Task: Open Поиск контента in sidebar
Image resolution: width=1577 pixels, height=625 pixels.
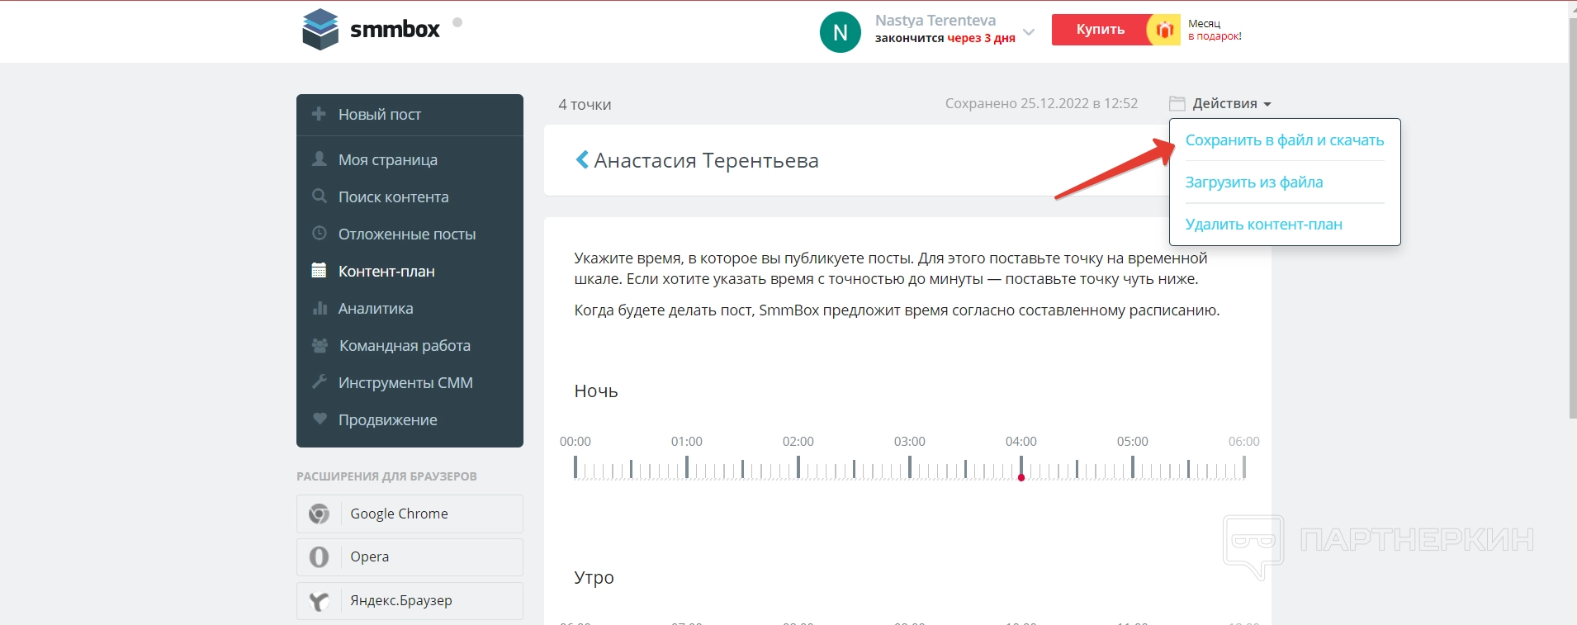Action: pyautogui.click(x=410, y=196)
